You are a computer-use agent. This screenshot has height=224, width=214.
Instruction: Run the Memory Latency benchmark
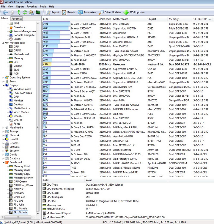pyautogui.click(x=23, y=178)
